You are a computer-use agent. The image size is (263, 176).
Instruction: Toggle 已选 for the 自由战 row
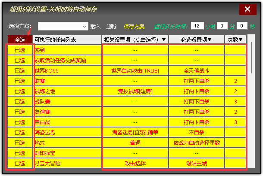pyautogui.click(x=20, y=122)
